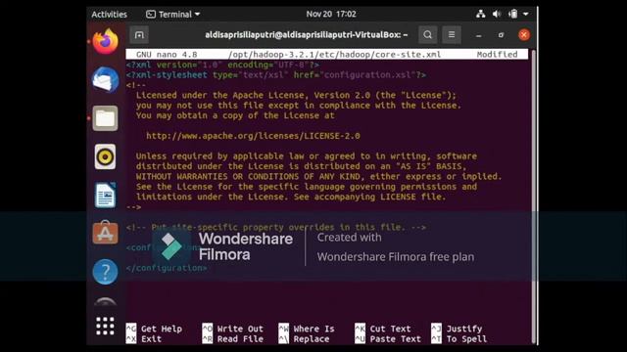Show the applications grid
This screenshot has width=627, height=352.
pyautogui.click(x=105, y=326)
